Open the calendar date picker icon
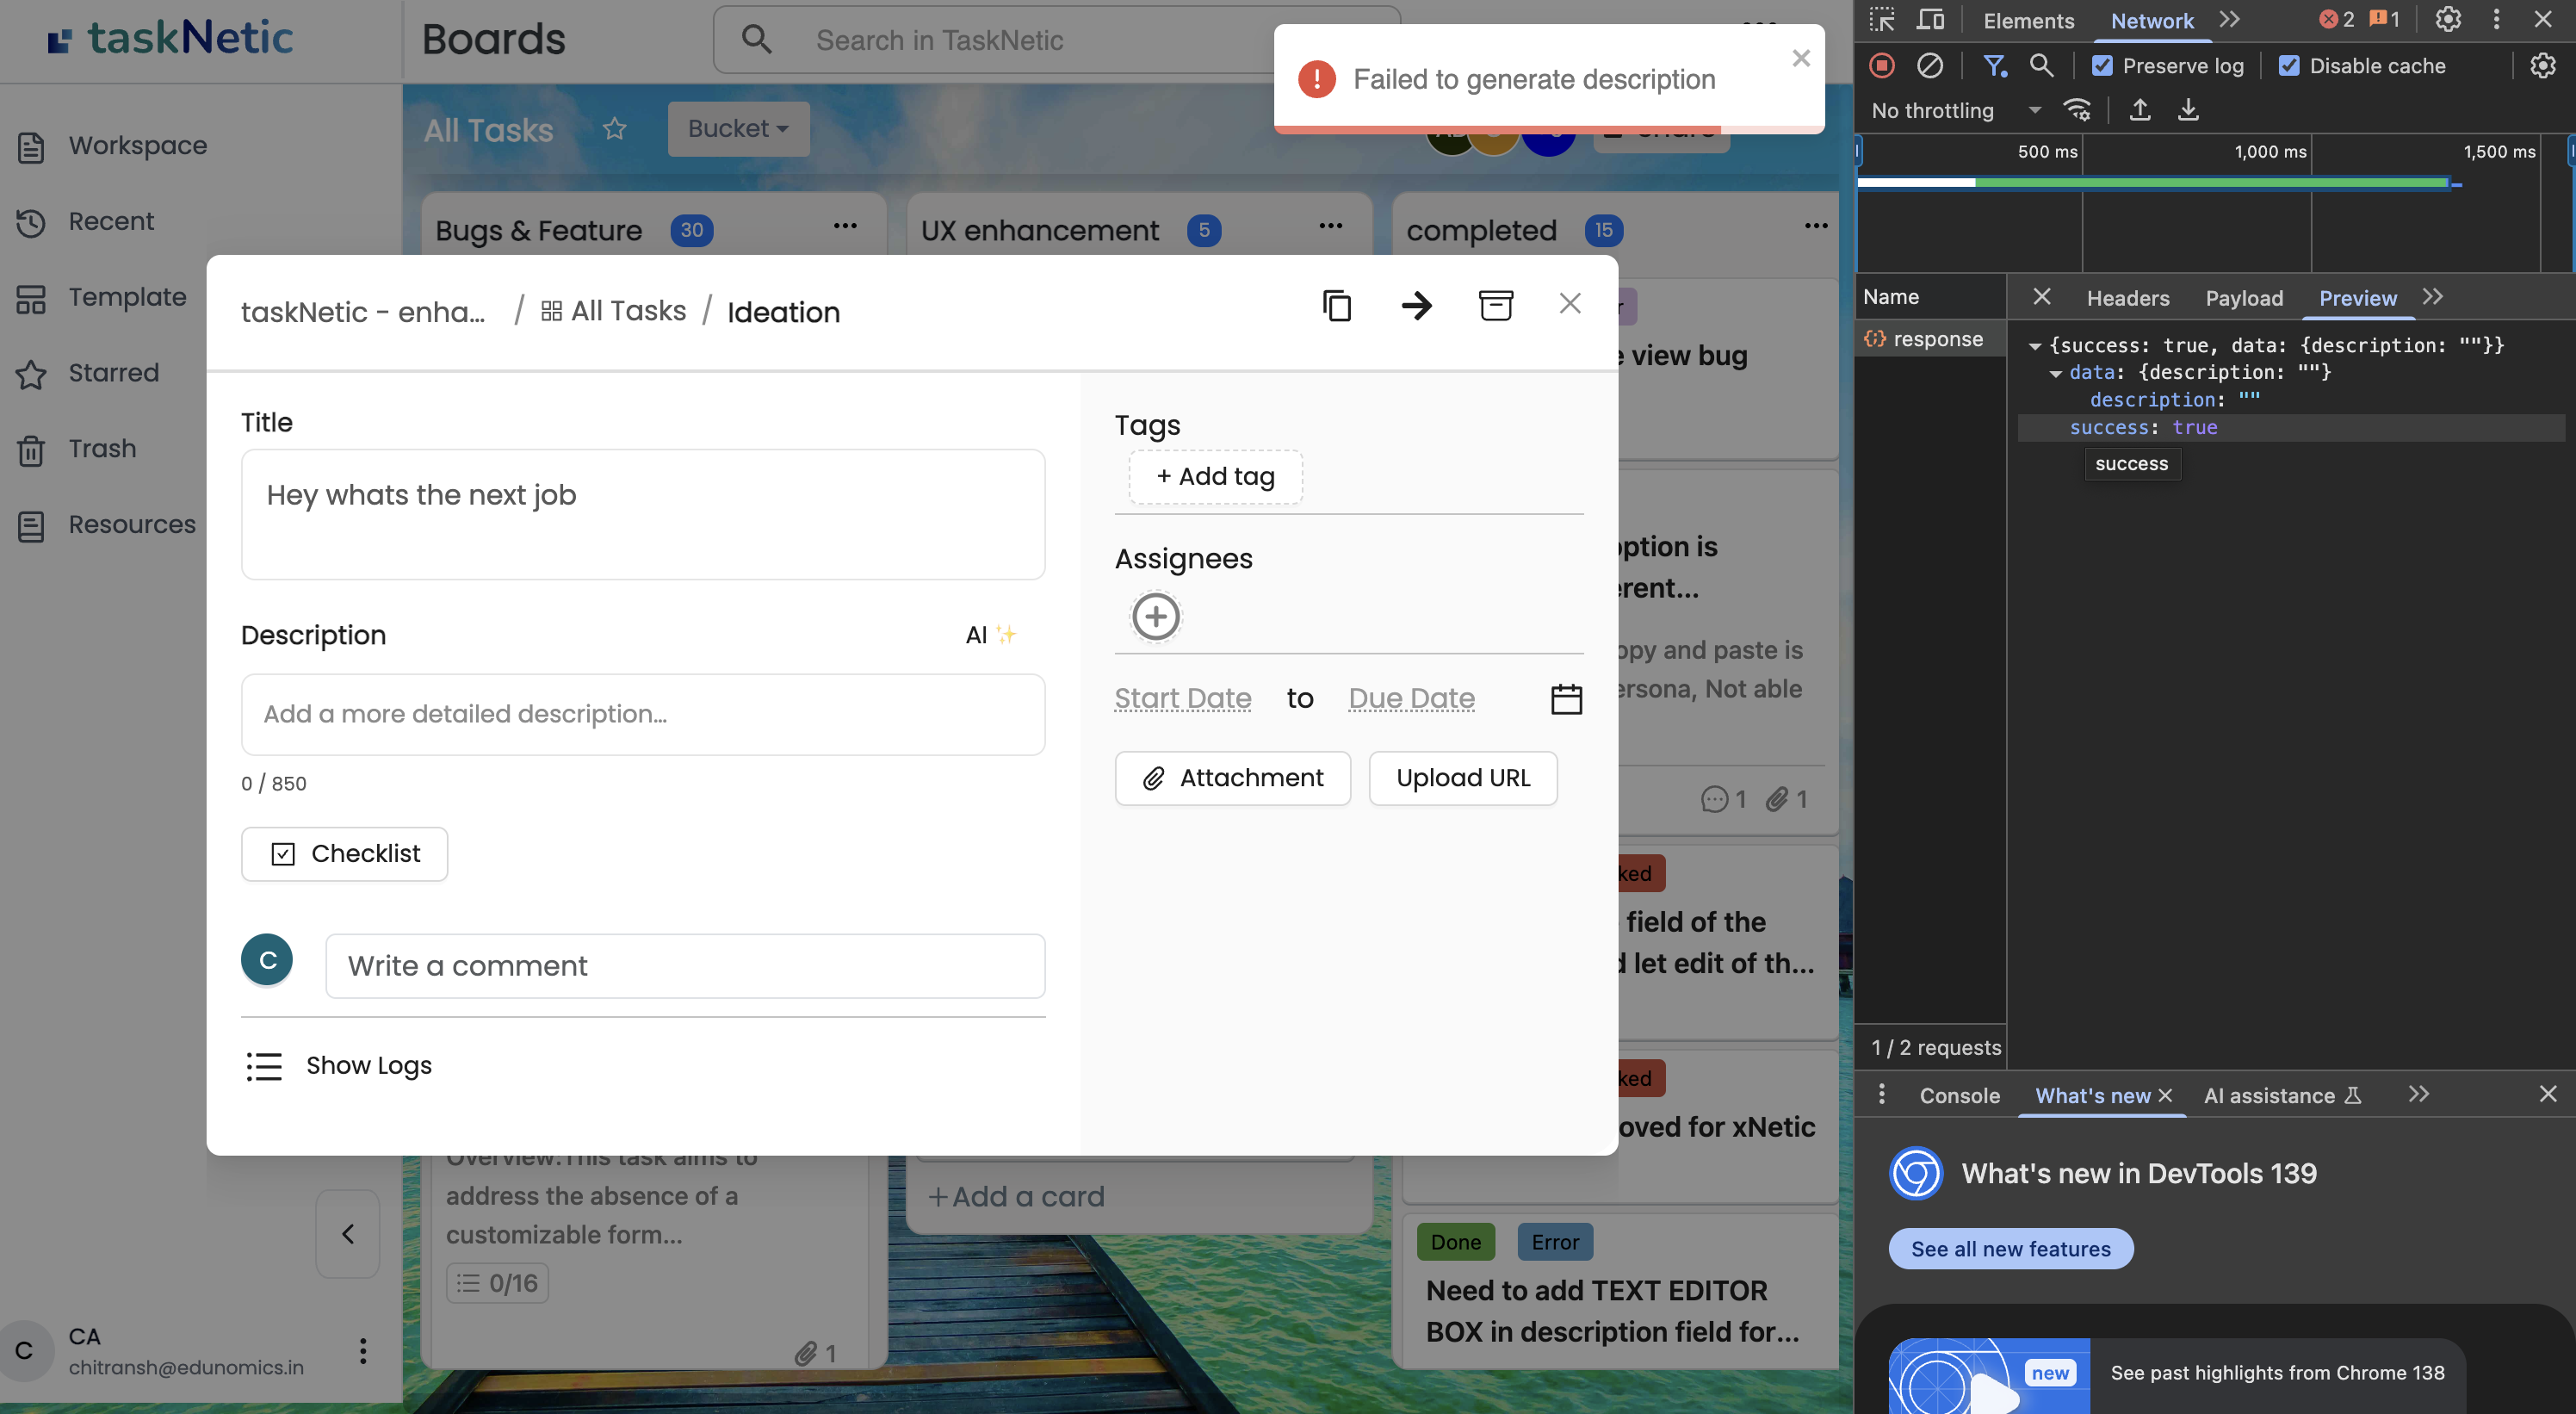Screen dimensions: 2576x1414 click(1565, 699)
